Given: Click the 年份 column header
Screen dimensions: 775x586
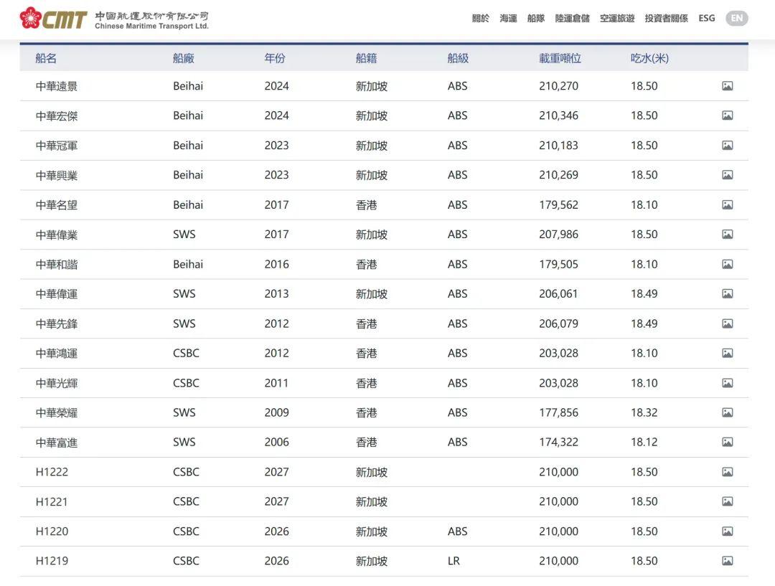Looking at the screenshot, I should click(x=275, y=58).
